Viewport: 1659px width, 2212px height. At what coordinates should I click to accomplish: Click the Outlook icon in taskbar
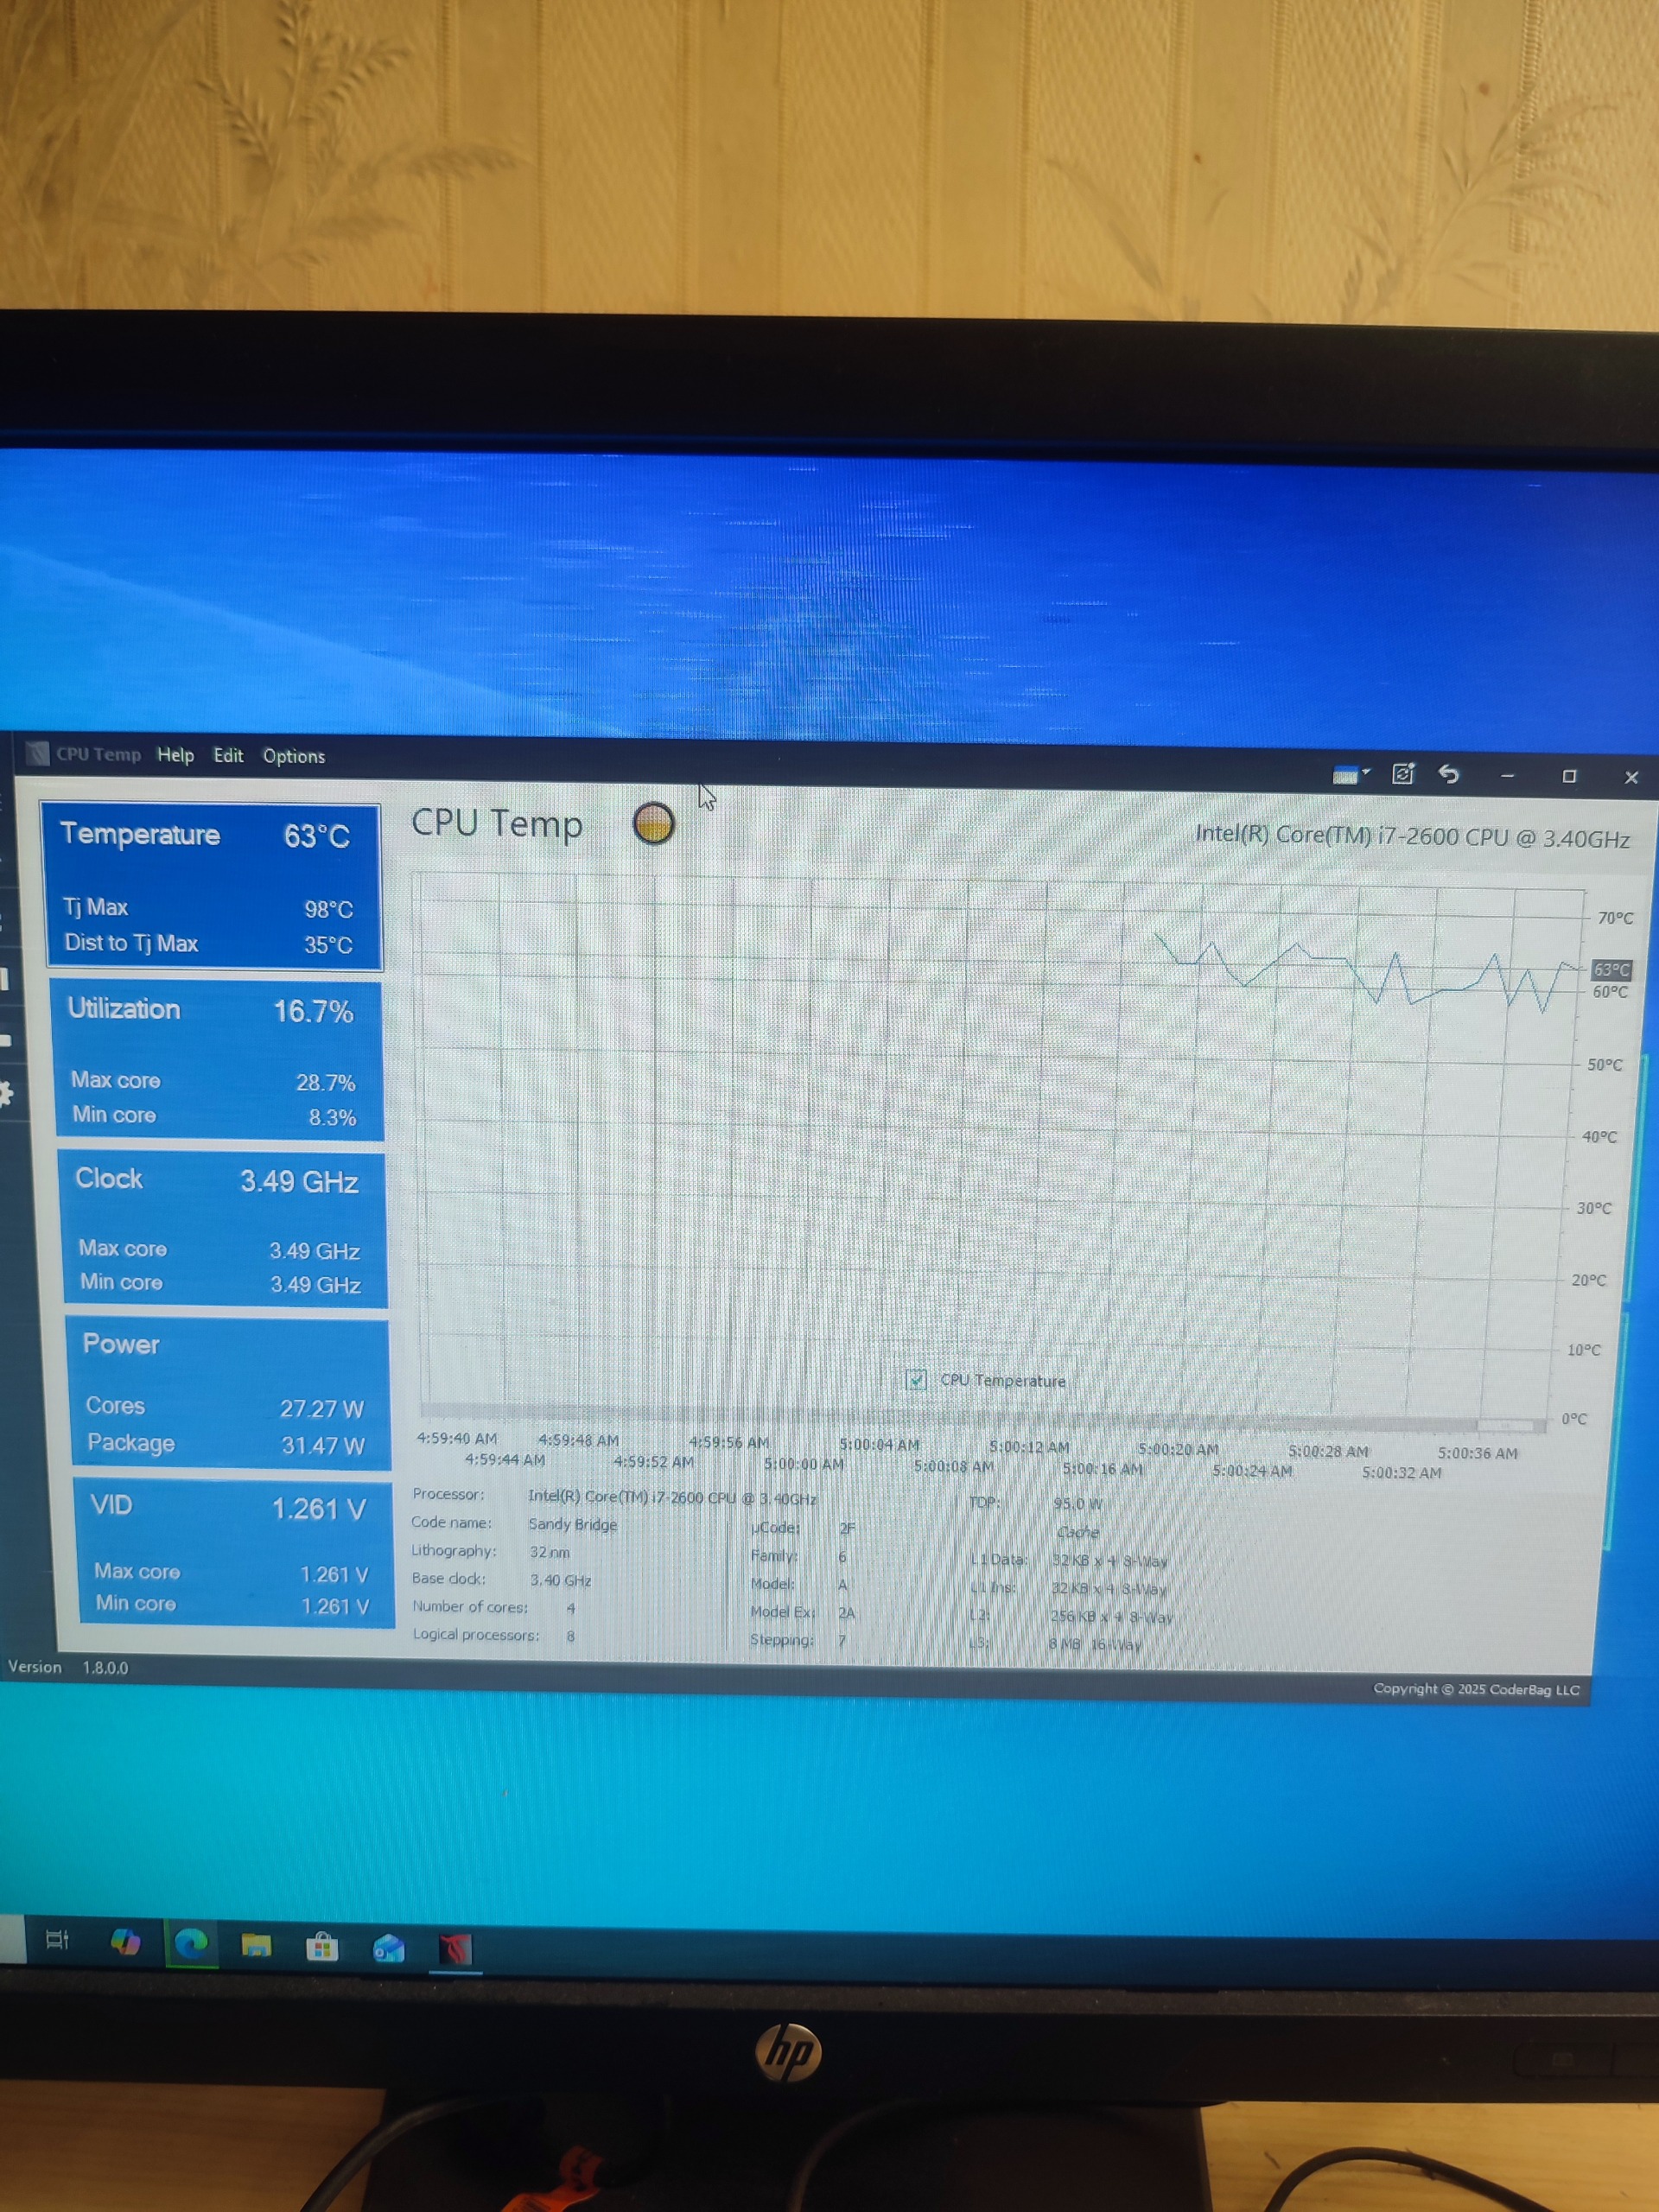coord(388,1948)
